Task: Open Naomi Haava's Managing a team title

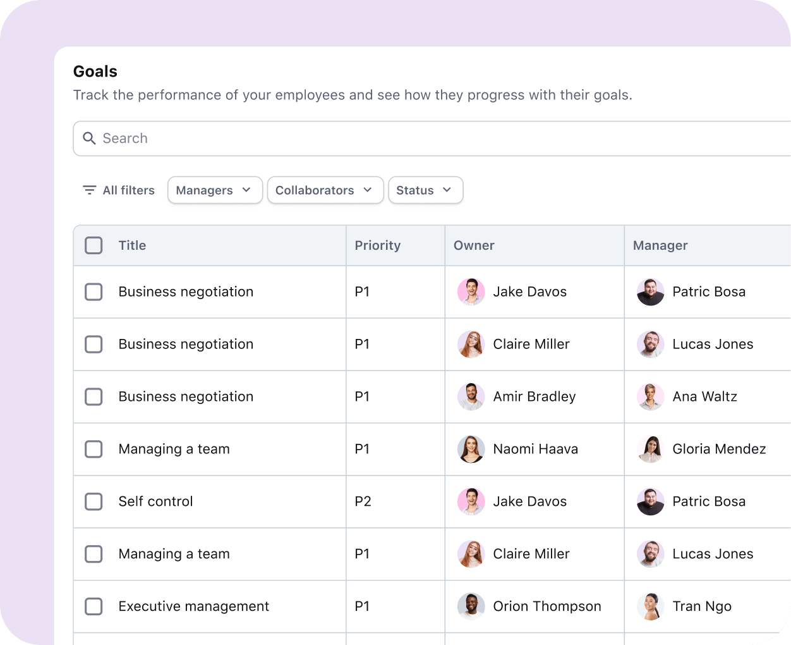Action: 174,449
